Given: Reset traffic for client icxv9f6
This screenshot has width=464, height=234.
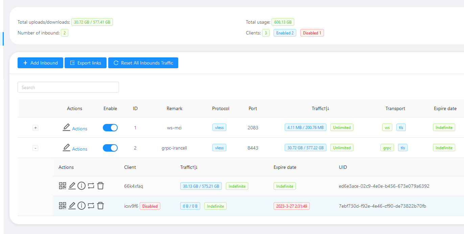Looking at the screenshot, I should click(x=91, y=206).
